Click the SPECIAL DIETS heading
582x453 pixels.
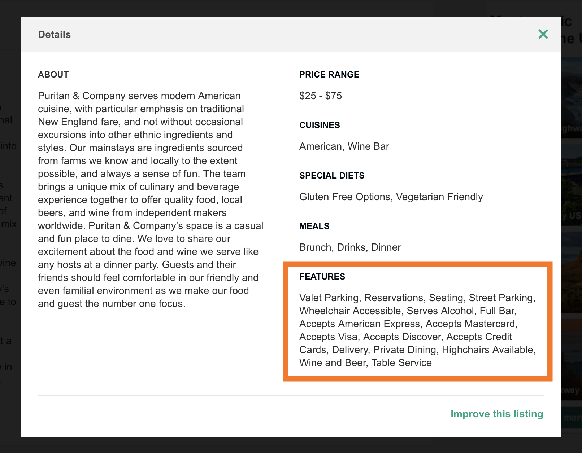332,176
